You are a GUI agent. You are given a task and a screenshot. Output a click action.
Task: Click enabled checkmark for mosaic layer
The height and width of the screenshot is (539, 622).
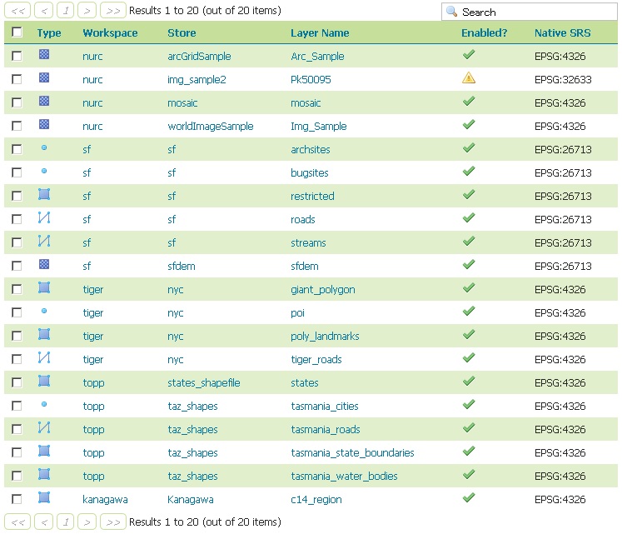[469, 102]
